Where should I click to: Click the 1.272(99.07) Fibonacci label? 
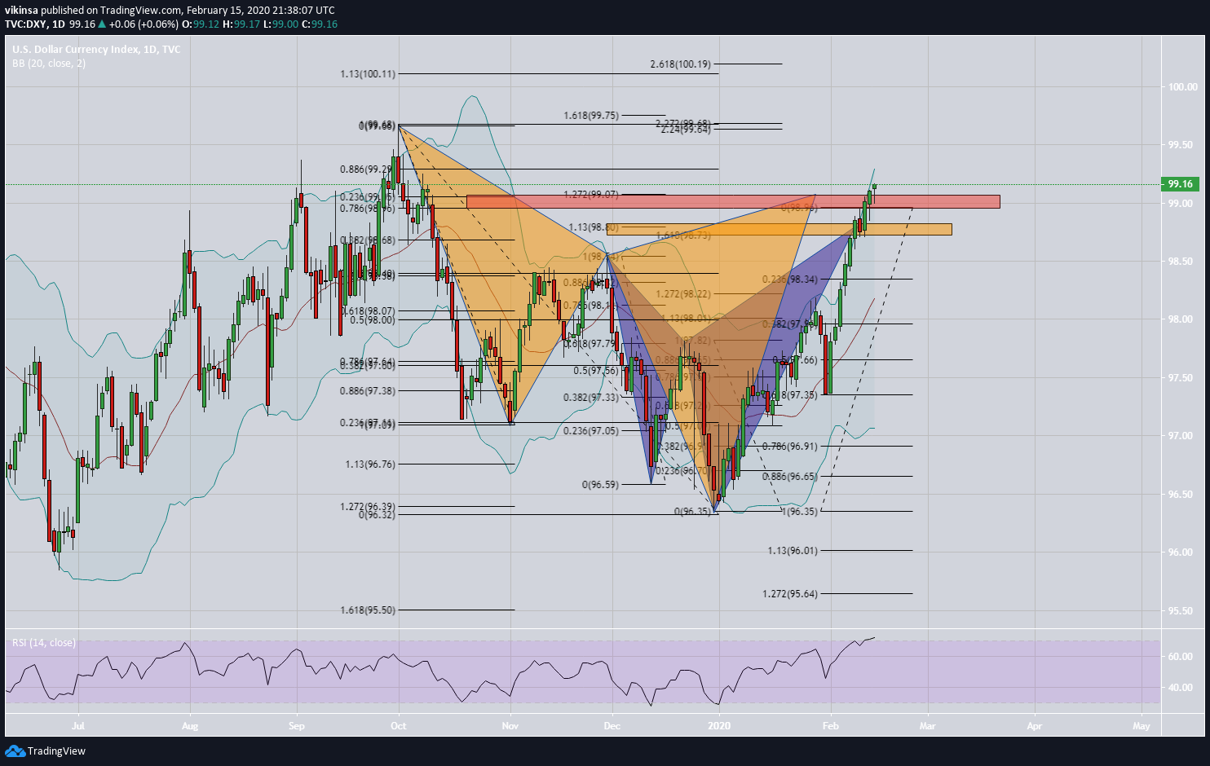click(x=591, y=195)
